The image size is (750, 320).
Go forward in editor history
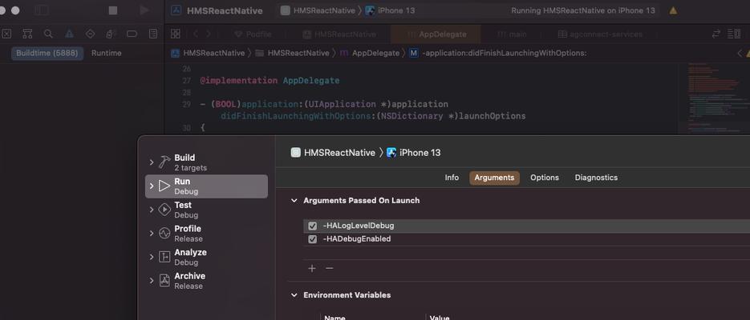click(208, 34)
